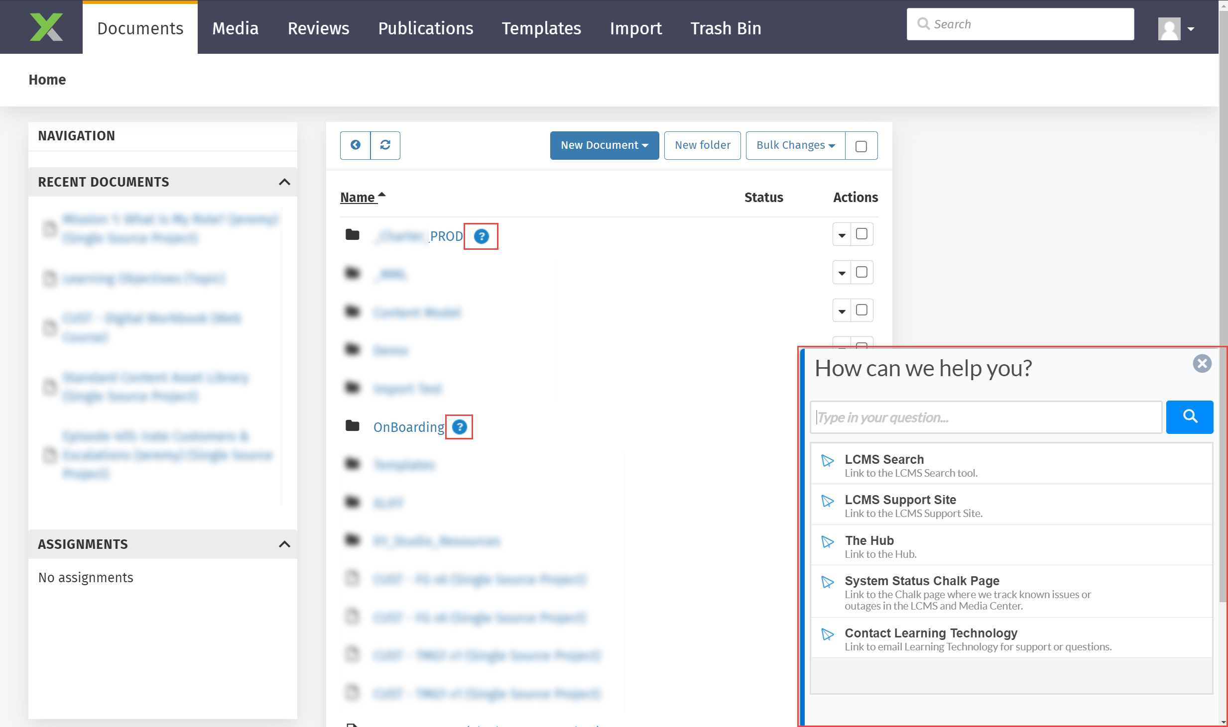Click the help icon beside PROD folder
Image resolution: width=1228 pixels, height=727 pixels.
[x=481, y=236]
